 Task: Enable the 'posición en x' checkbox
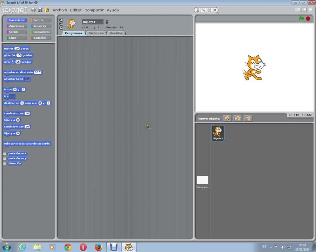(x=5, y=153)
